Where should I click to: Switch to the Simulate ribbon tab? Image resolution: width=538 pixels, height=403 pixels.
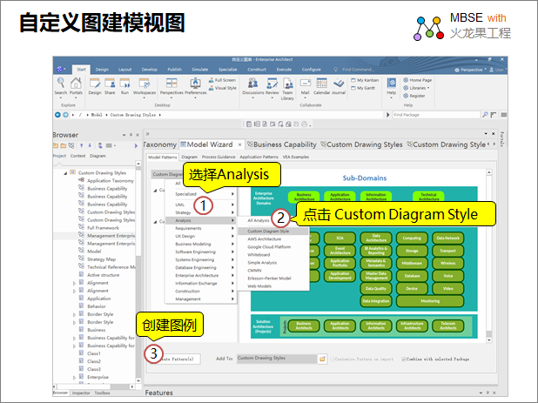(199, 69)
